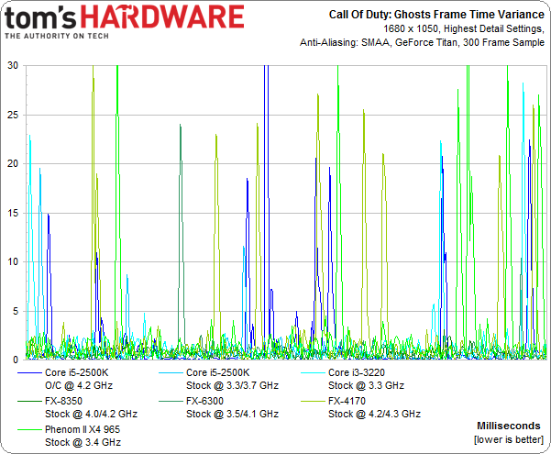Click the 'O/C @ 4.2 GHz' legend text
Screen dimensions: 551x454
click(79, 386)
